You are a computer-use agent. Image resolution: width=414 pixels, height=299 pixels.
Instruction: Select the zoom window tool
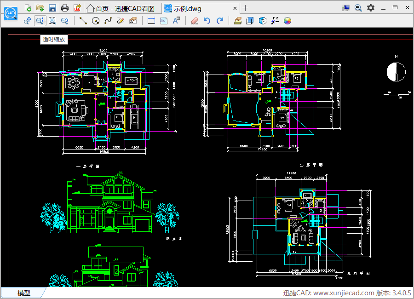click(52, 21)
